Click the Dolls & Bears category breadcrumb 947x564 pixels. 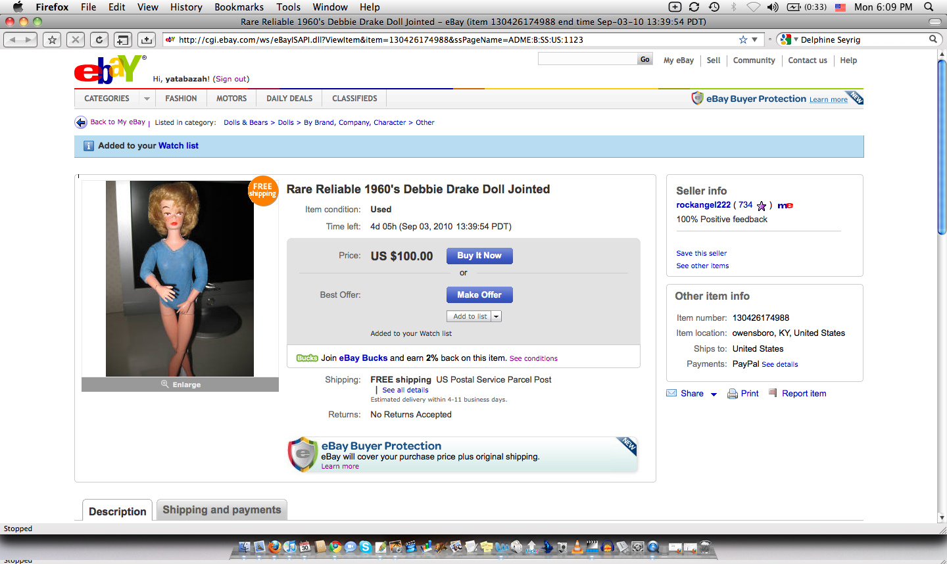[x=245, y=122]
